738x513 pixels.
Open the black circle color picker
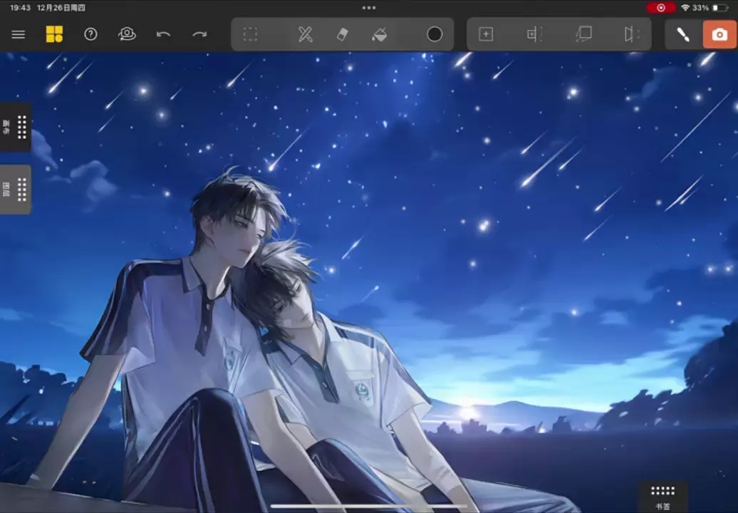point(435,34)
